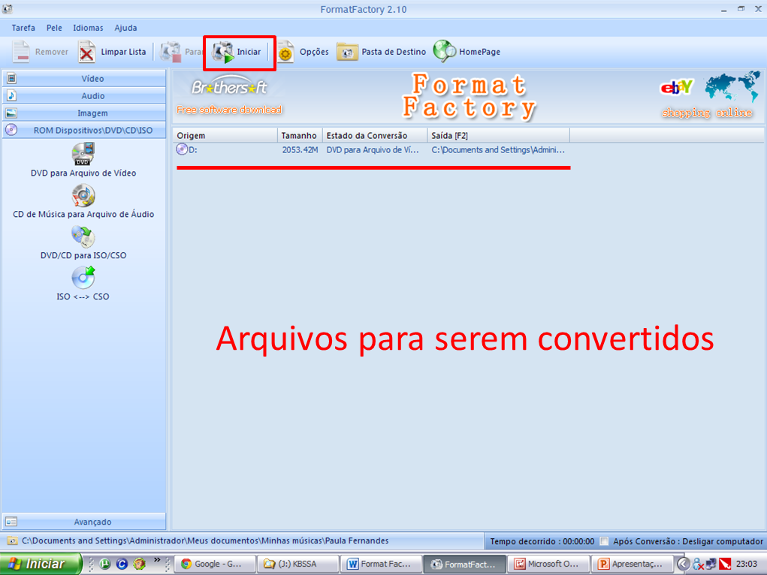767x575 pixels.
Task: Click Saída [F2] column header
Action: point(499,135)
